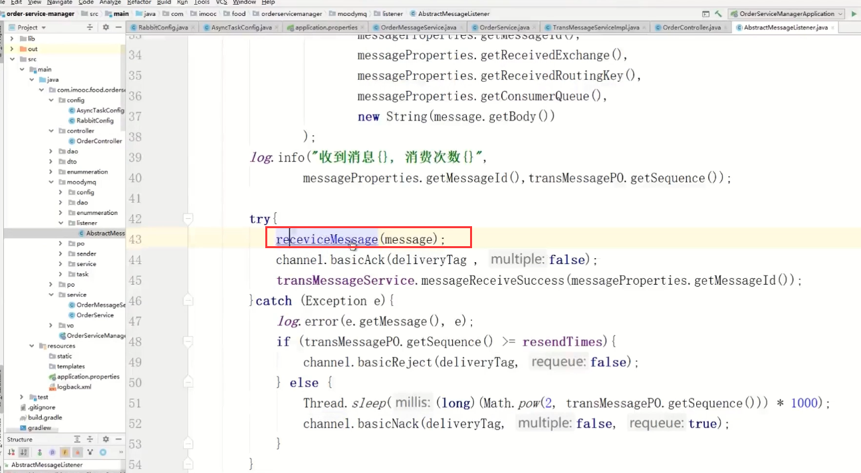861x473 pixels.
Task: Expand the lib folder in project tree
Action: [x=13, y=39]
